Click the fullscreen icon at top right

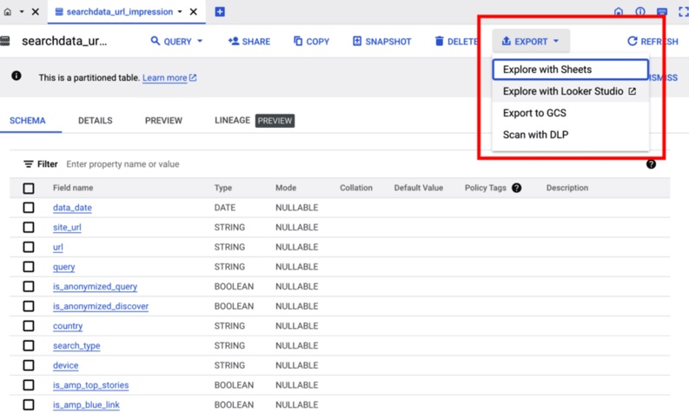pos(683,12)
